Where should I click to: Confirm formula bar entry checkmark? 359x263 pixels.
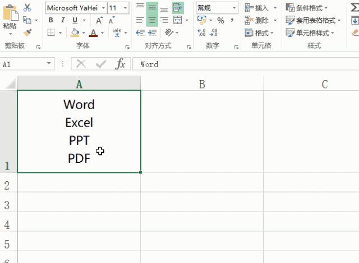tap(101, 64)
